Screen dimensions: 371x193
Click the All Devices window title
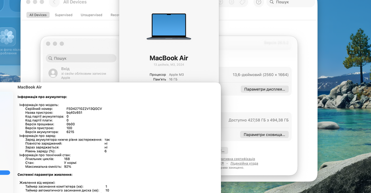click(75, 2)
